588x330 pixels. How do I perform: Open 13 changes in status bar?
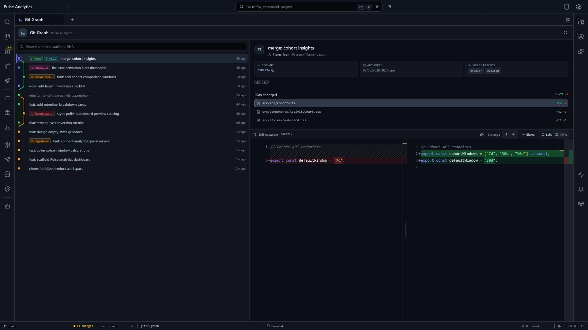click(83, 326)
